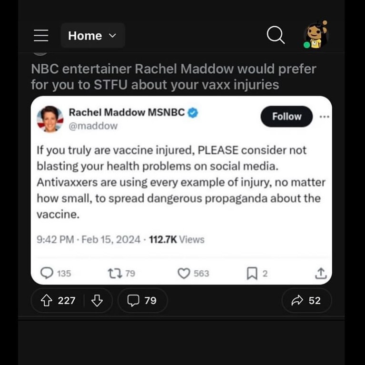365x365 pixels.
Task: Open the profile avatar menu
Action: point(316,35)
